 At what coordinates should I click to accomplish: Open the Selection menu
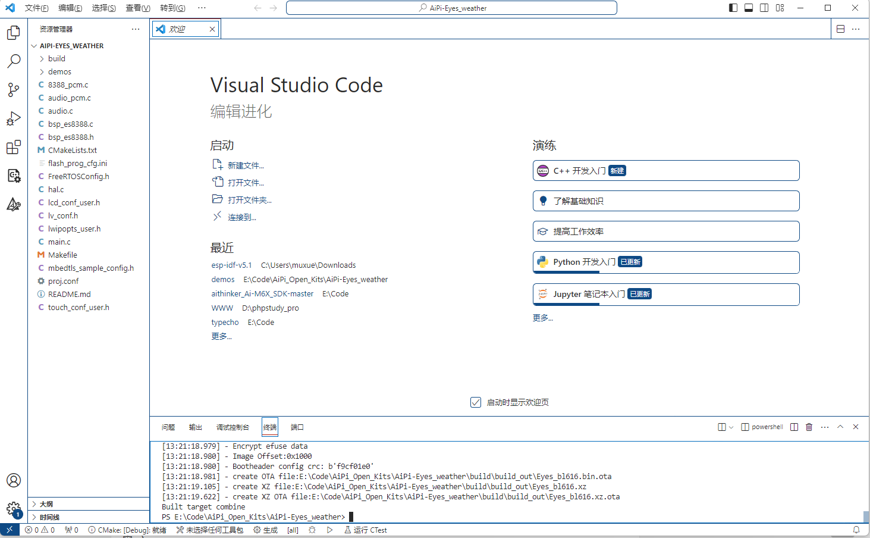point(104,8)
